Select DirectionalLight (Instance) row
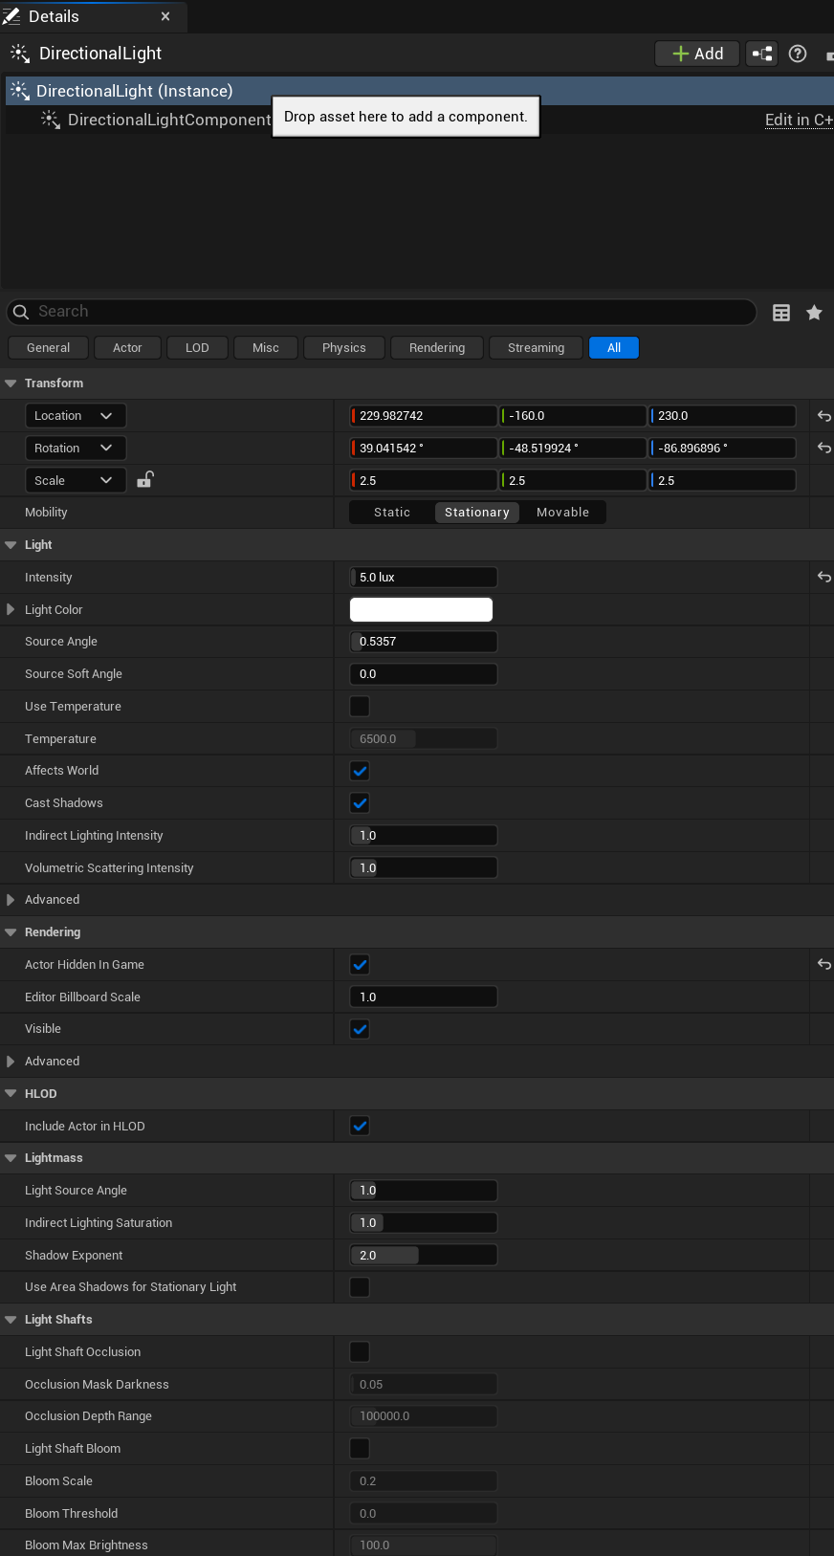 (x=419, y=91)
